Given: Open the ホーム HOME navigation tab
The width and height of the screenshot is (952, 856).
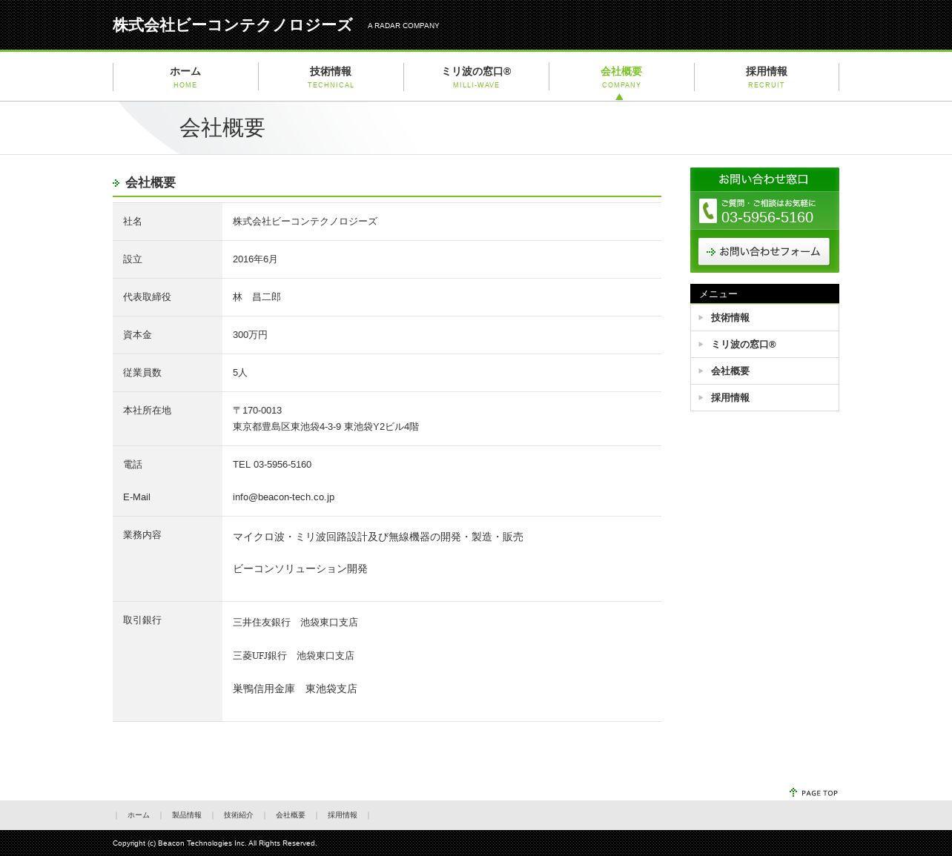Looking at the screenshot, I should [x=185, y=77].
